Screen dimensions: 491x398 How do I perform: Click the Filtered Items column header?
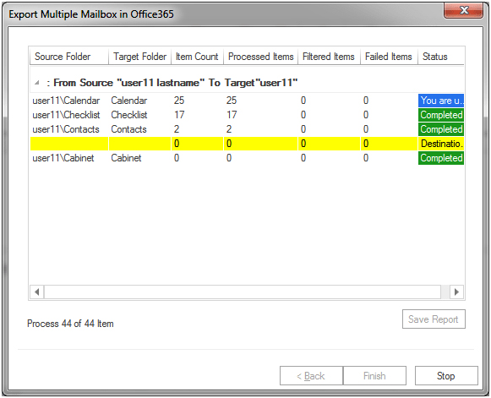[329, 57]
